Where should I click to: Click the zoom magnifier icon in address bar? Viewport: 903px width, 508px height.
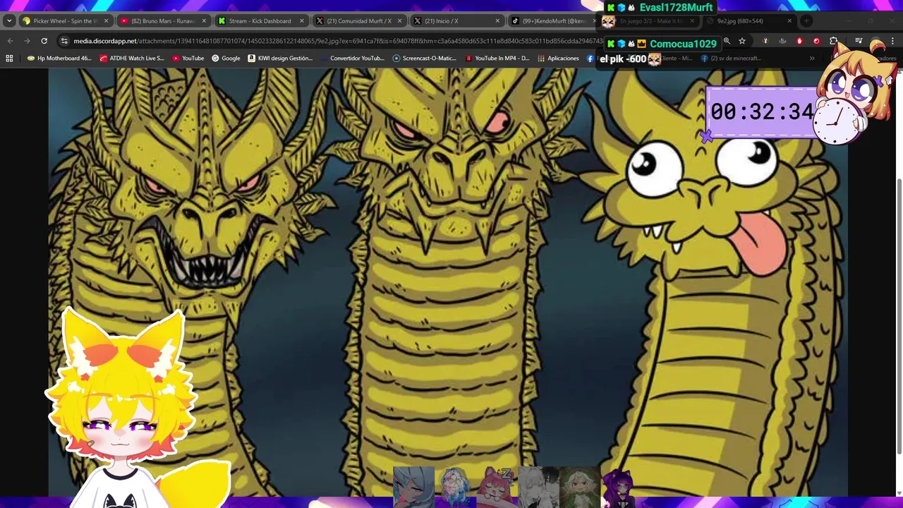point(727,41)
